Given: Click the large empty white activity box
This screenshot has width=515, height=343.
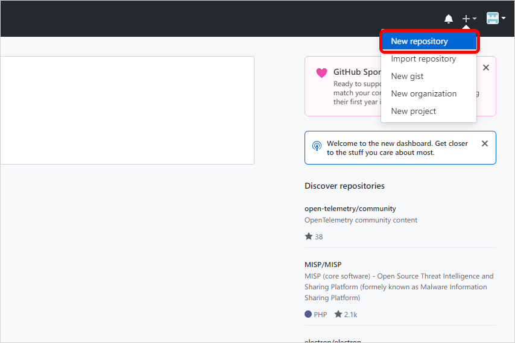Looking at the screenshot, I should tap(127, 110).
